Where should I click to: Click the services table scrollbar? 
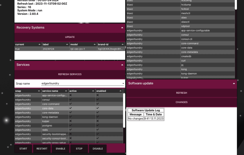[124, 110]
